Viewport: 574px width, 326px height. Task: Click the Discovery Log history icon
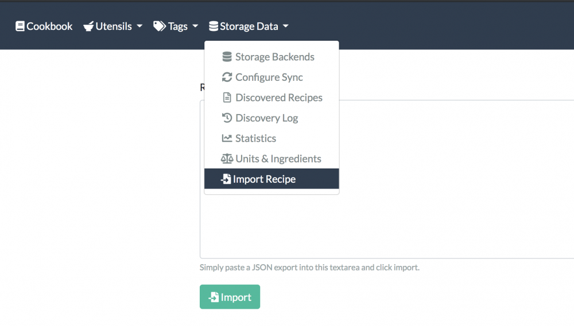pos(227,117)
